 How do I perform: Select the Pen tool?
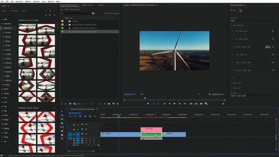click(62, 131)
